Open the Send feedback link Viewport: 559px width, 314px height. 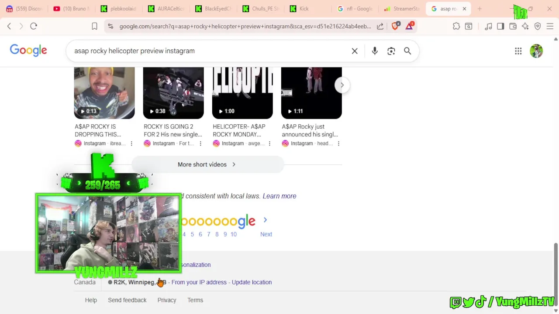127,300
